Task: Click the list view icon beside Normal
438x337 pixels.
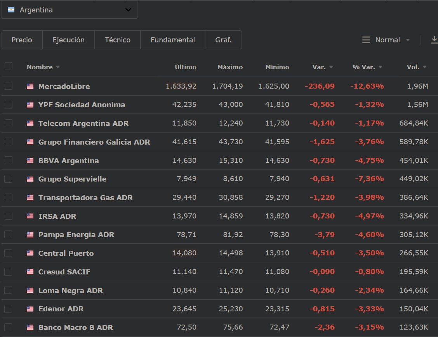Action: [366, 40]
